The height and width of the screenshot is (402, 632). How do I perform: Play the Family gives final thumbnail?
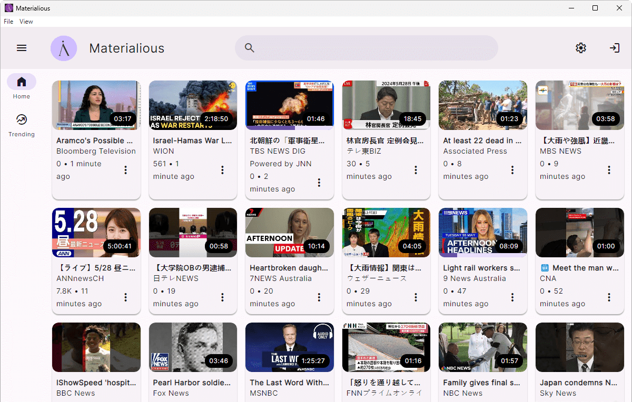click(483, 347)
